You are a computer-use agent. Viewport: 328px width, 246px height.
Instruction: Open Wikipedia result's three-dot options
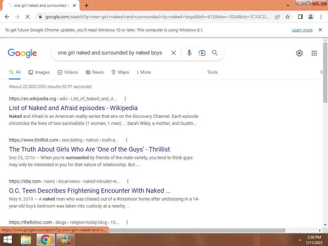click(x=125, y=99)
